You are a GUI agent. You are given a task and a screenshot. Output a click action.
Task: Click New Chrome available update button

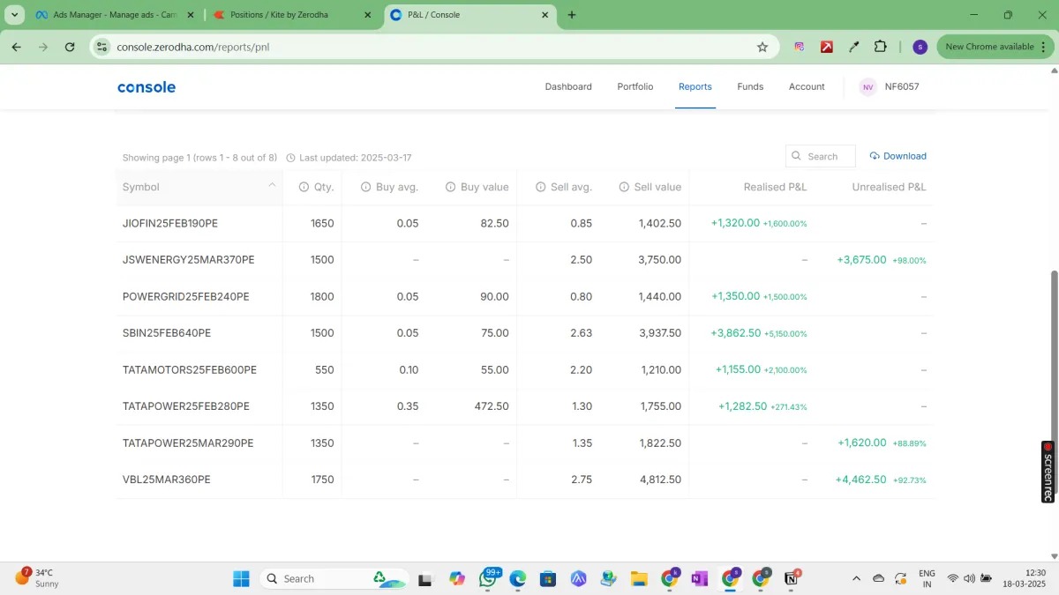(996, 47)
